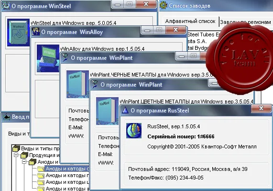Collapse the Продукция tree node
This screenshot has height=191, width=273.
tap(16, 155)
